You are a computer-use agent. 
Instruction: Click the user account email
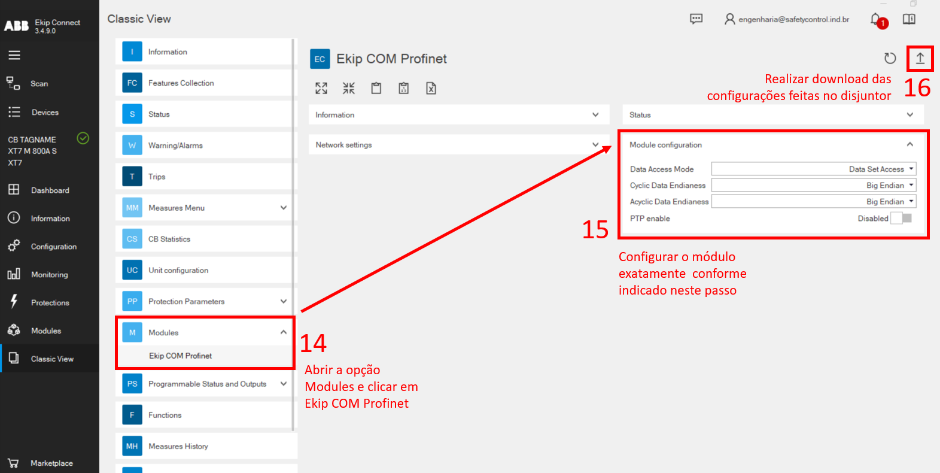point(793,20)
